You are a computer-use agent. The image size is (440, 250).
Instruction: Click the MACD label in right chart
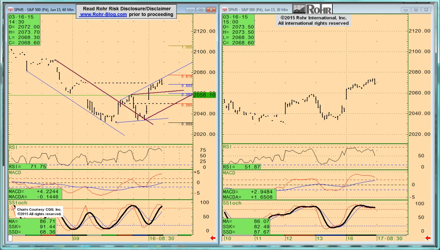tap(229, 173)
